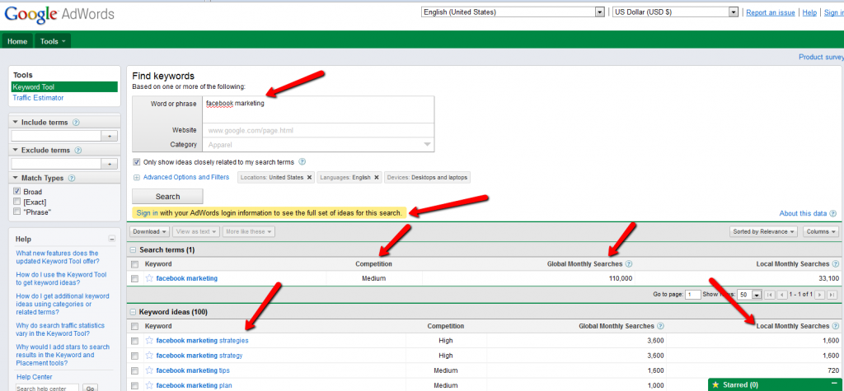Click Keyword ideas Global Monthly Searches help icon
This screenshot has width=844, height=391.
coord(660,326)
